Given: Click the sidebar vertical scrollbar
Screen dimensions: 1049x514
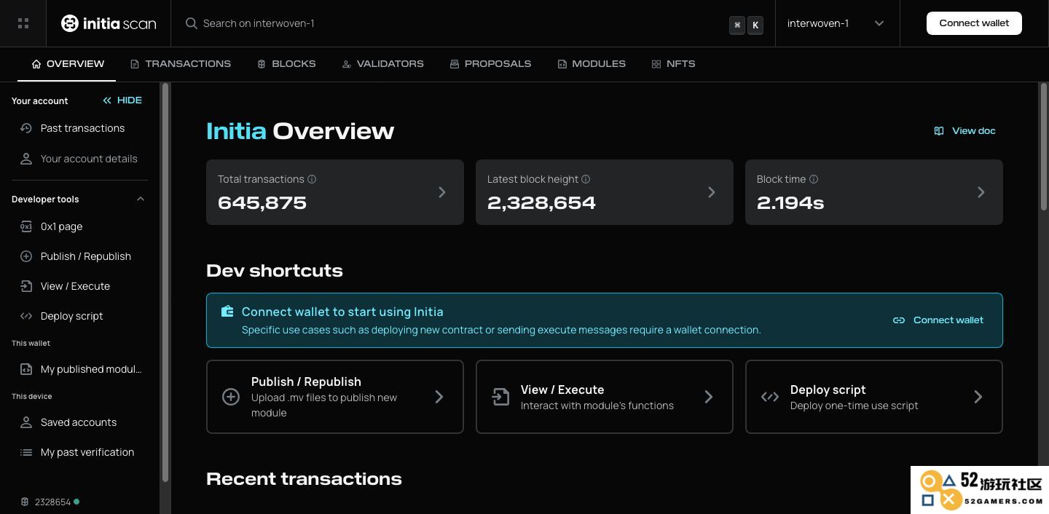Looking at the screenshot, I should pyautogui.click(x=165, y=282).
